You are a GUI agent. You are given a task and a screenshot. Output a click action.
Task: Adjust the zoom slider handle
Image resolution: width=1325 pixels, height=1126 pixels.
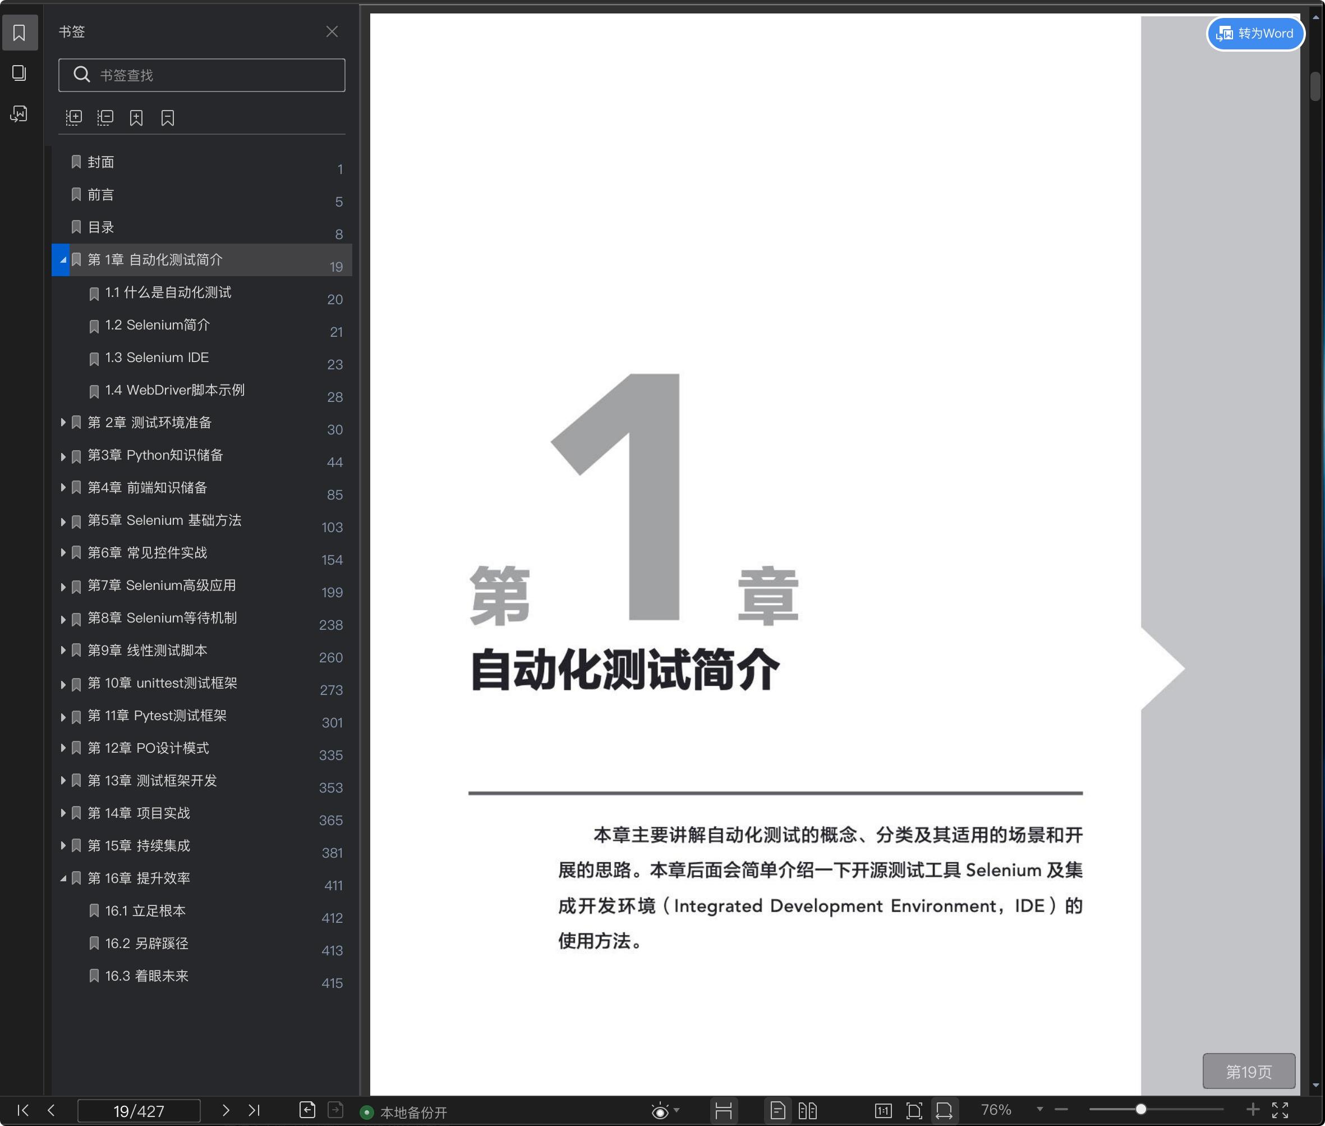click(1140, 1109)
